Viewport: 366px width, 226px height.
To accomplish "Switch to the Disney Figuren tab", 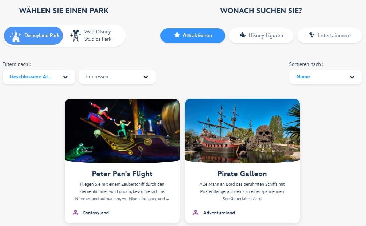I will tap(261, 36).
